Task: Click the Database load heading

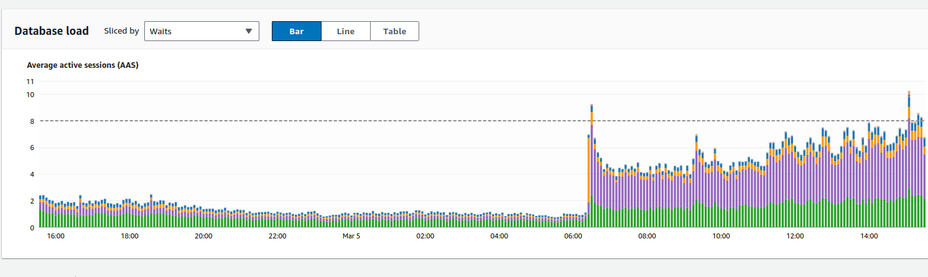Action: coord(52,31)
